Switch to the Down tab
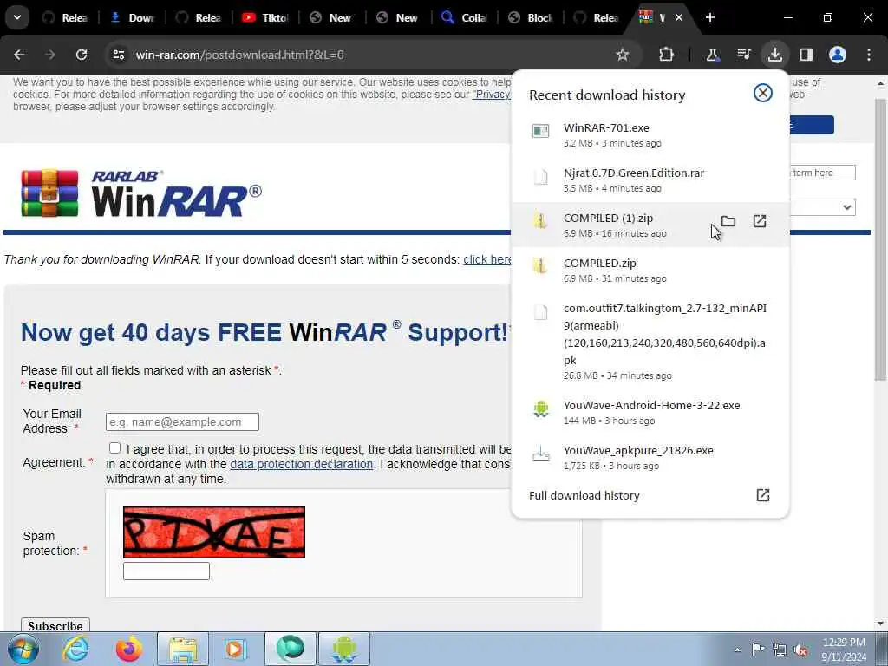Image resolution: width=888 pixels, height=666 pixels. tap(133, 17)
